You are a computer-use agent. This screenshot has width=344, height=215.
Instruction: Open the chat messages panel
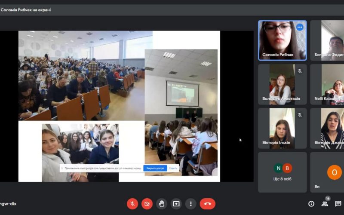click(338, 204)
